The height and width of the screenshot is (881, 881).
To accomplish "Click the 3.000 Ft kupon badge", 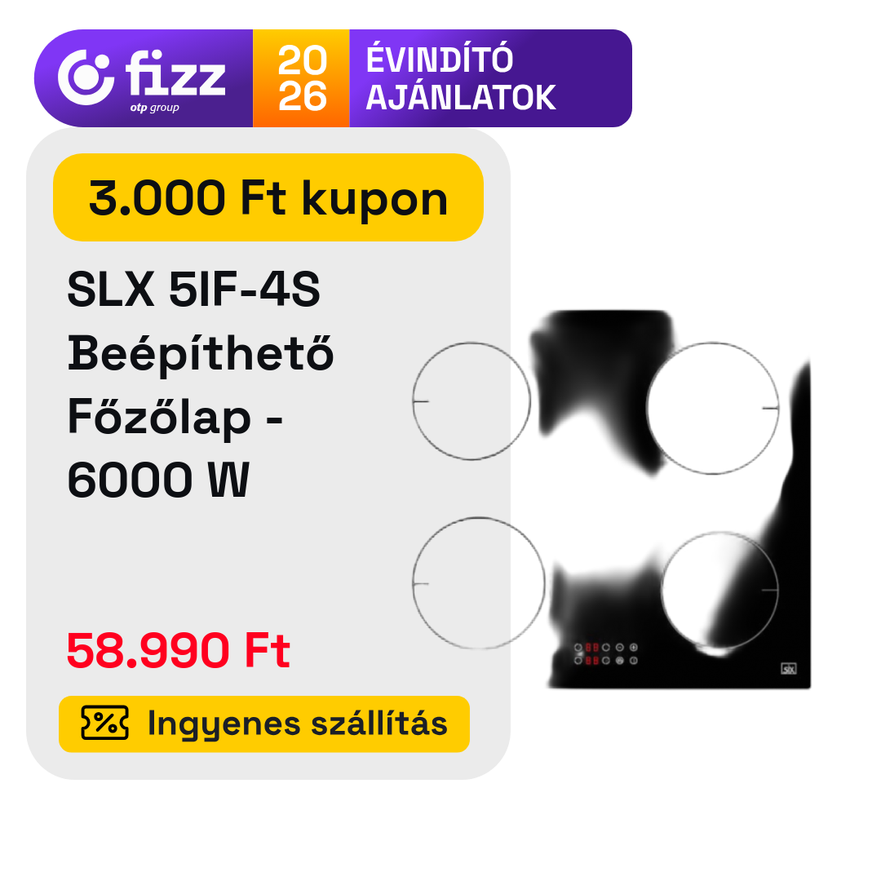I will point(268,197).
